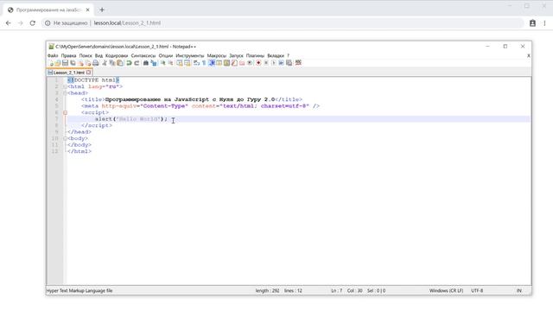Screen dimensions: 553x311
Task: Open a new Chrome tab with the plus
Action: pyautogui.click(x=102, y=10)
